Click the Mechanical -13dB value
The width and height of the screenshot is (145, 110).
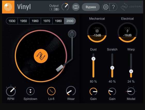tap(97, 35)
